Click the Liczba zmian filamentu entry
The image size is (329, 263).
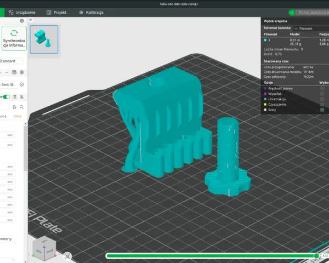pos(283,49)
